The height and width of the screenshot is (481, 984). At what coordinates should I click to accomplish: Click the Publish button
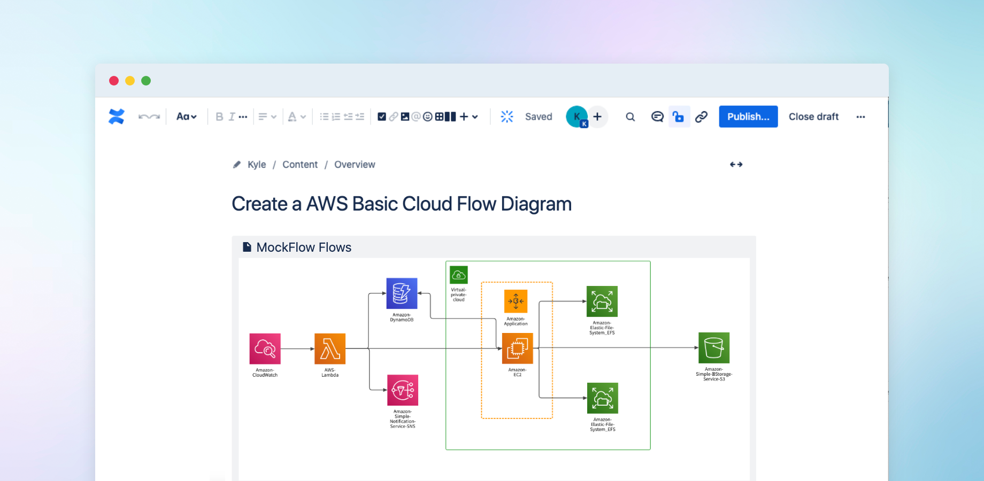click(748, 117)
